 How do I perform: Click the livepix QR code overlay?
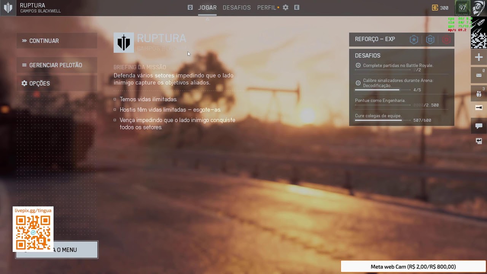pyautogui.click(x=33, y=229)
